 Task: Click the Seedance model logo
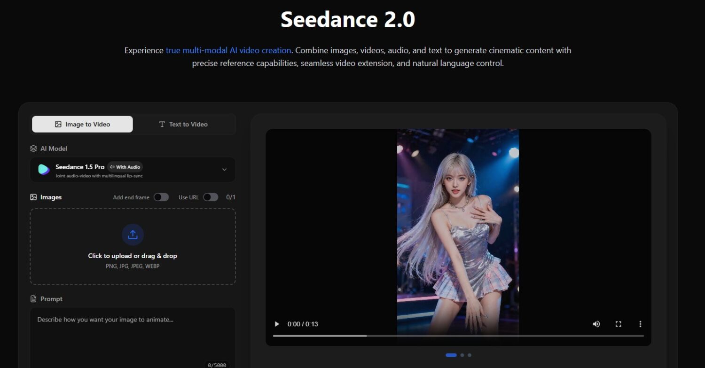coord(44,170)
